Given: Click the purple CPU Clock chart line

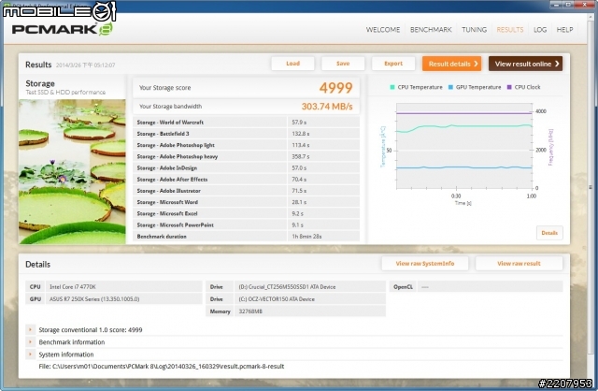Looking at the screenshot, I should (464, 113).
